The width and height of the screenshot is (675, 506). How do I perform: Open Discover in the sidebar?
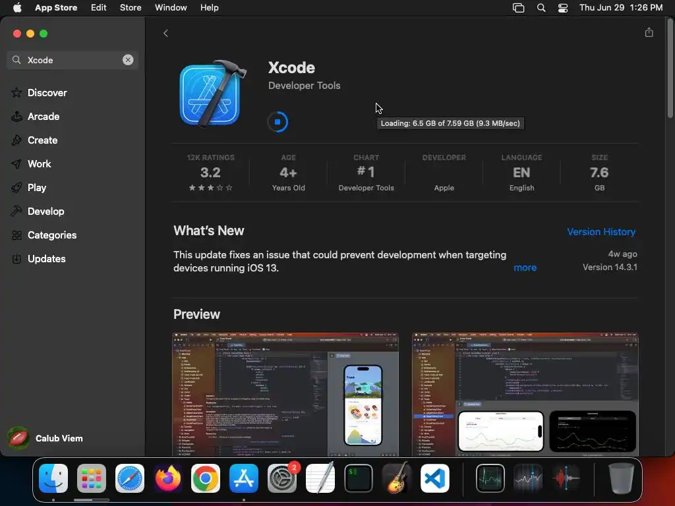pyautogui.click(x=47, y=93)
